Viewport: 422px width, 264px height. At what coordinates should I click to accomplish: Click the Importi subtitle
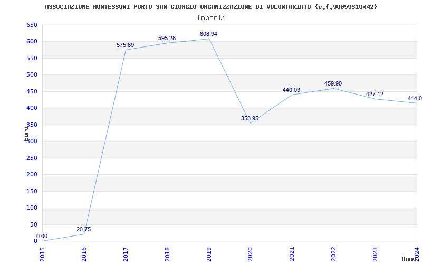(211, 18)
